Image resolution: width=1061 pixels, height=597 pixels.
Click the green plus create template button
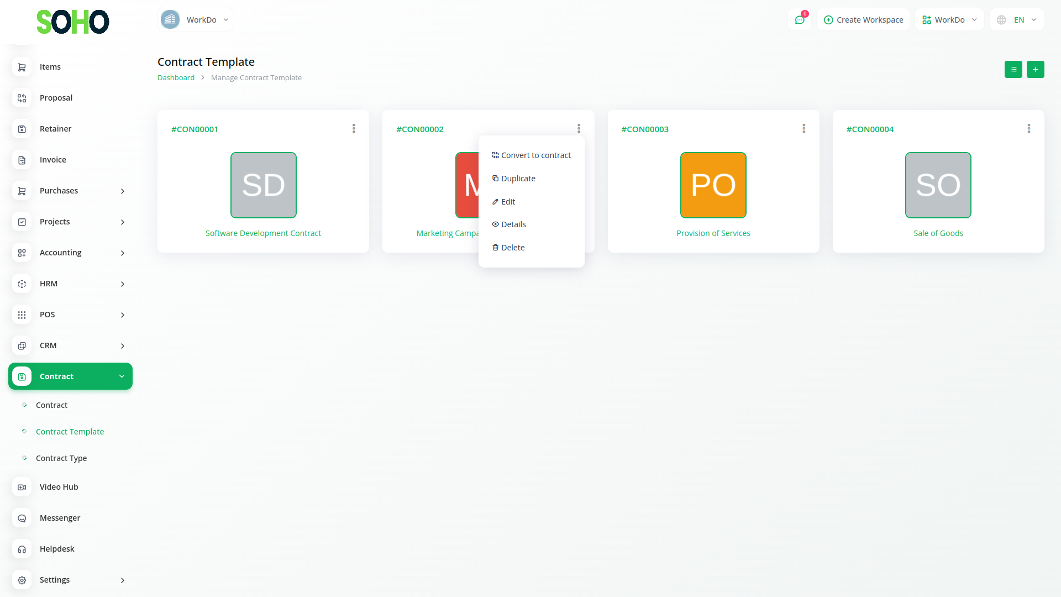point(1035,69)
